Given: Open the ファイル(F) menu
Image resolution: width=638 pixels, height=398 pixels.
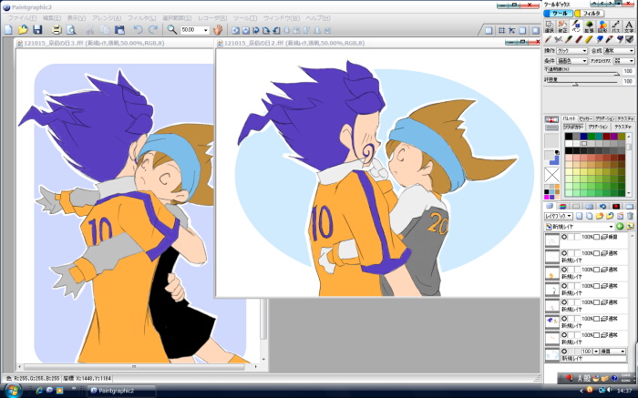Looking at the screenshot, I should click(x=22, y=18).
